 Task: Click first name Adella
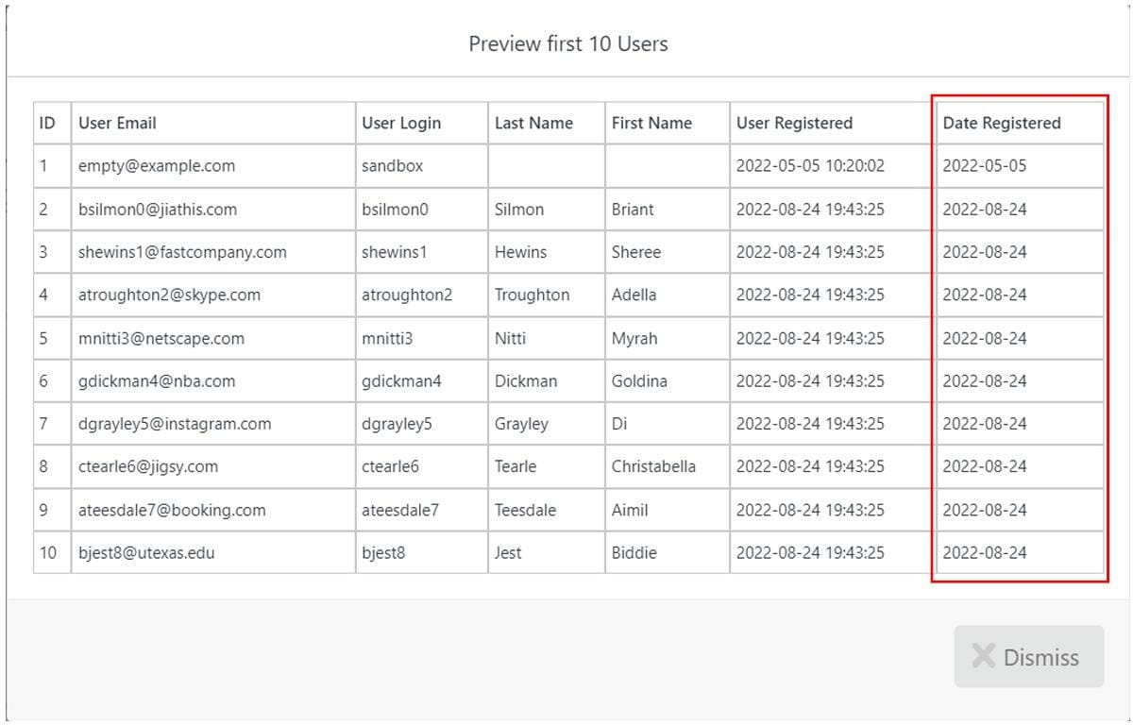pos(634,295)
